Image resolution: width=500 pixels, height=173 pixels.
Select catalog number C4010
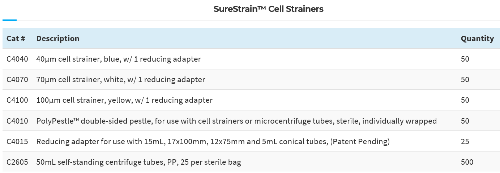point(17,121)
